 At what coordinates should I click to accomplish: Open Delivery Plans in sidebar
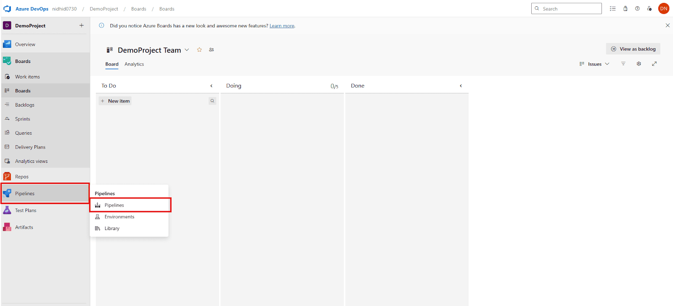[x=45, y=147]
